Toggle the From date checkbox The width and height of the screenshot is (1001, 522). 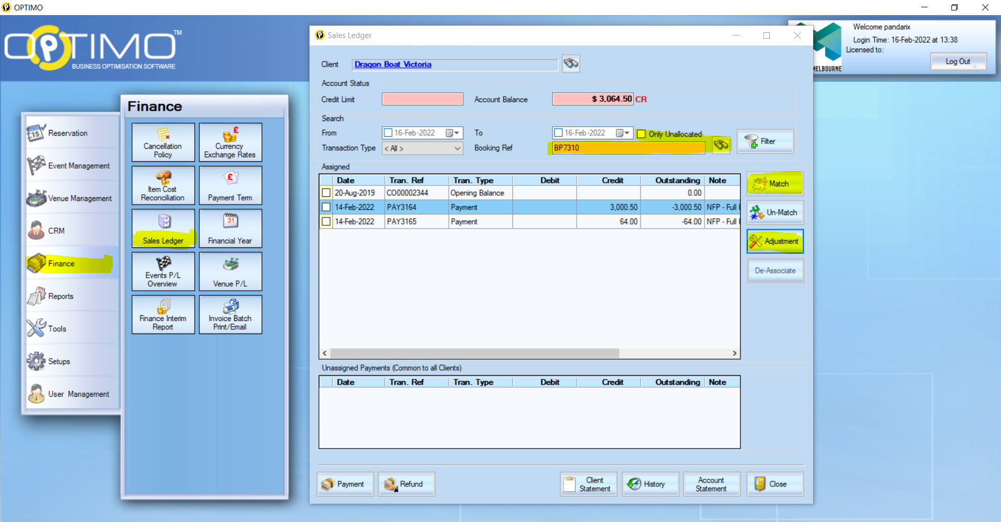(x=388, y=133)
